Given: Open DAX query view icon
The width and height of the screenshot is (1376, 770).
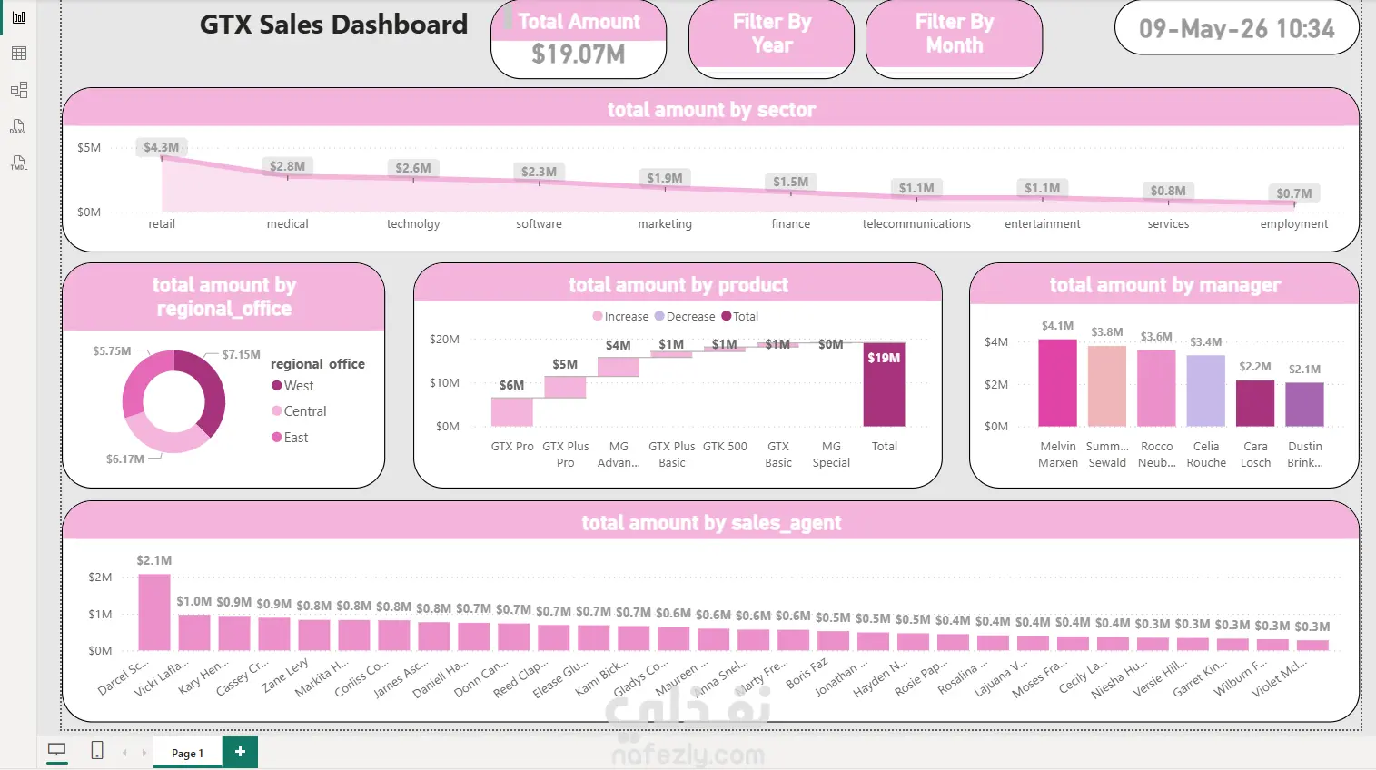Looking at the screenshot, I should click(x=18, y=126).
